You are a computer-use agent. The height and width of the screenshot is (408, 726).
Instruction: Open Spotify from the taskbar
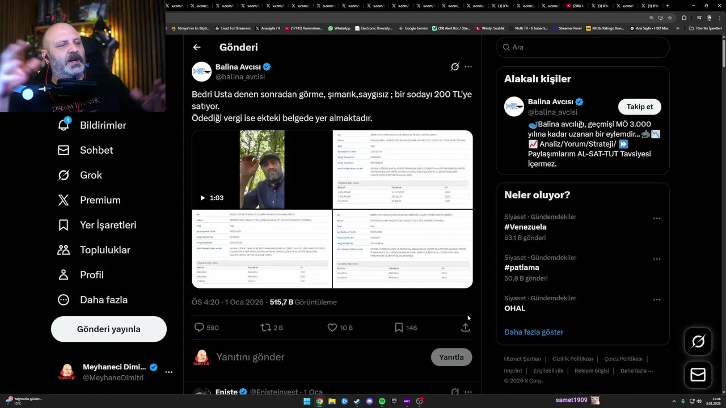coord(382,401)
